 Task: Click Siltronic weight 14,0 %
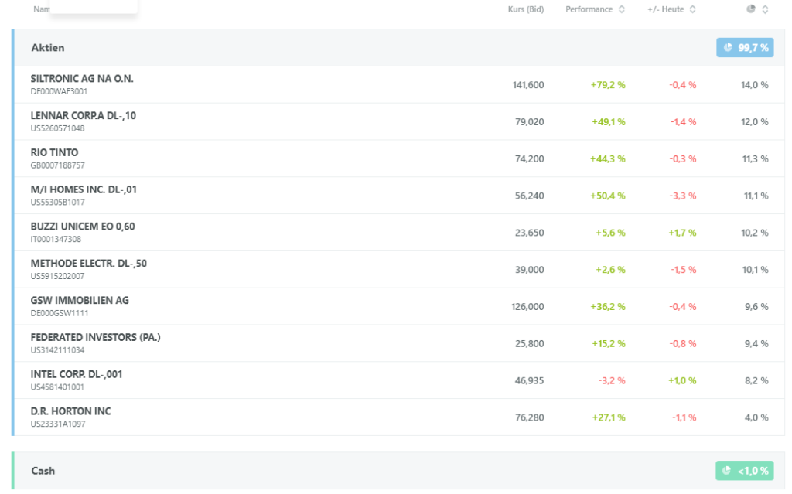click(x=755, y=85)
